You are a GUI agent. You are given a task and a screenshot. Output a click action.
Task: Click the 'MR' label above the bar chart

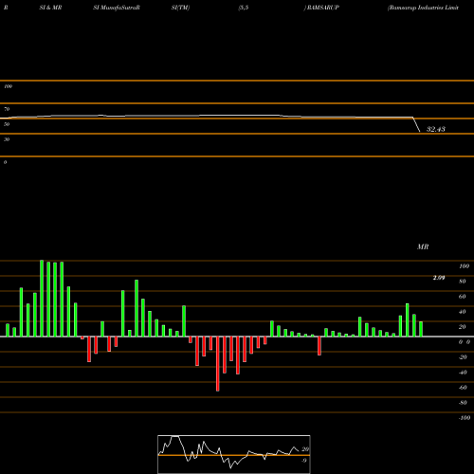pos(423,246)
